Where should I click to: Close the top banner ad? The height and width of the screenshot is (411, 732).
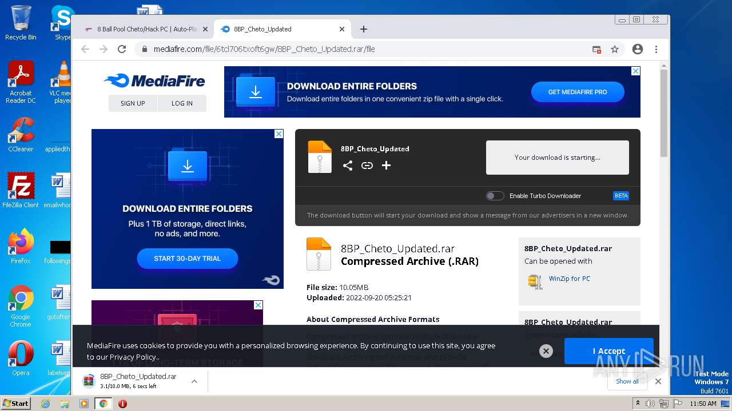635,71
